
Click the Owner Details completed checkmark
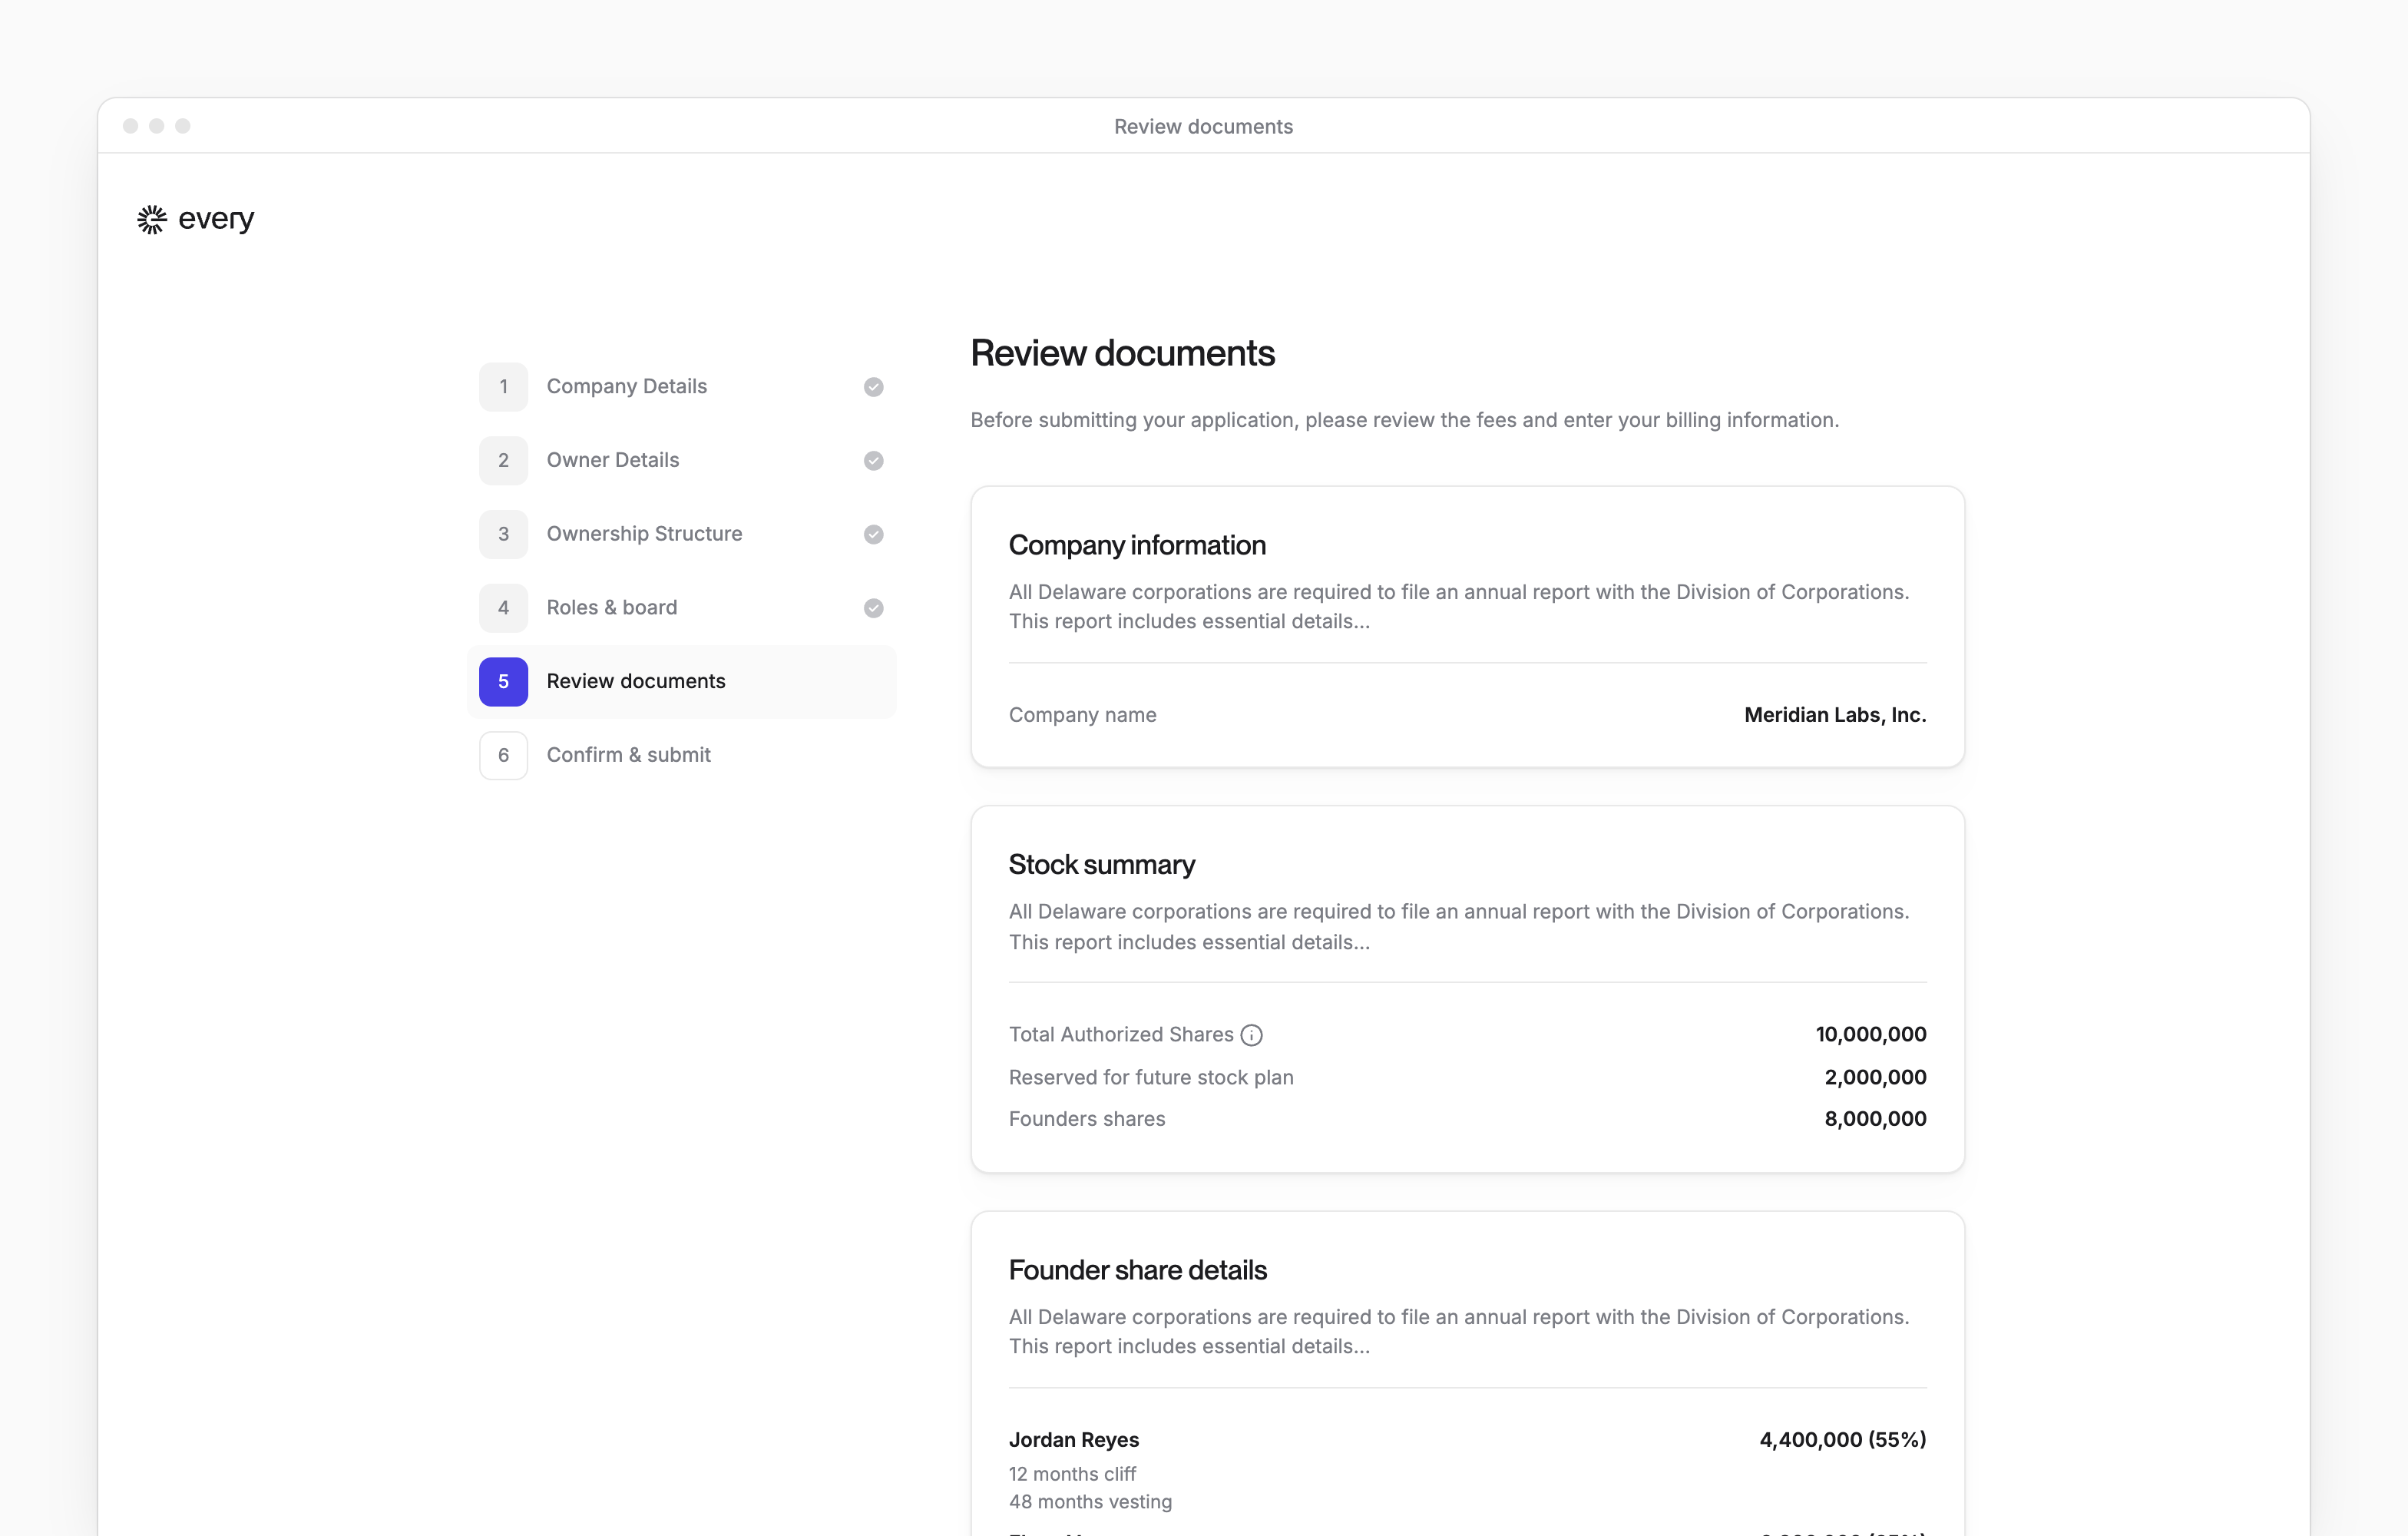[x=873, y=461]
